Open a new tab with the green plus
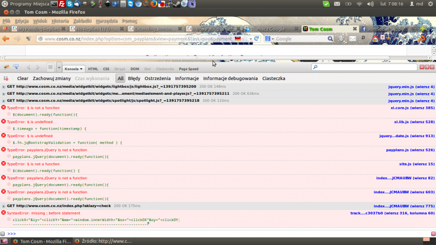Screen dimensions: 436x245 pyautogui.click(x=422, y=29)
